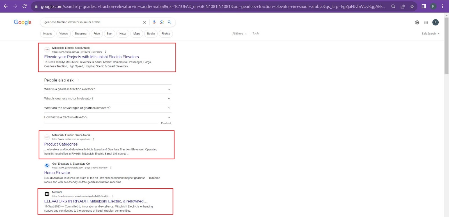The height and width of the screenshot is (217, 449).
Task: Open search Tools
Action: [x=256, y=33]
